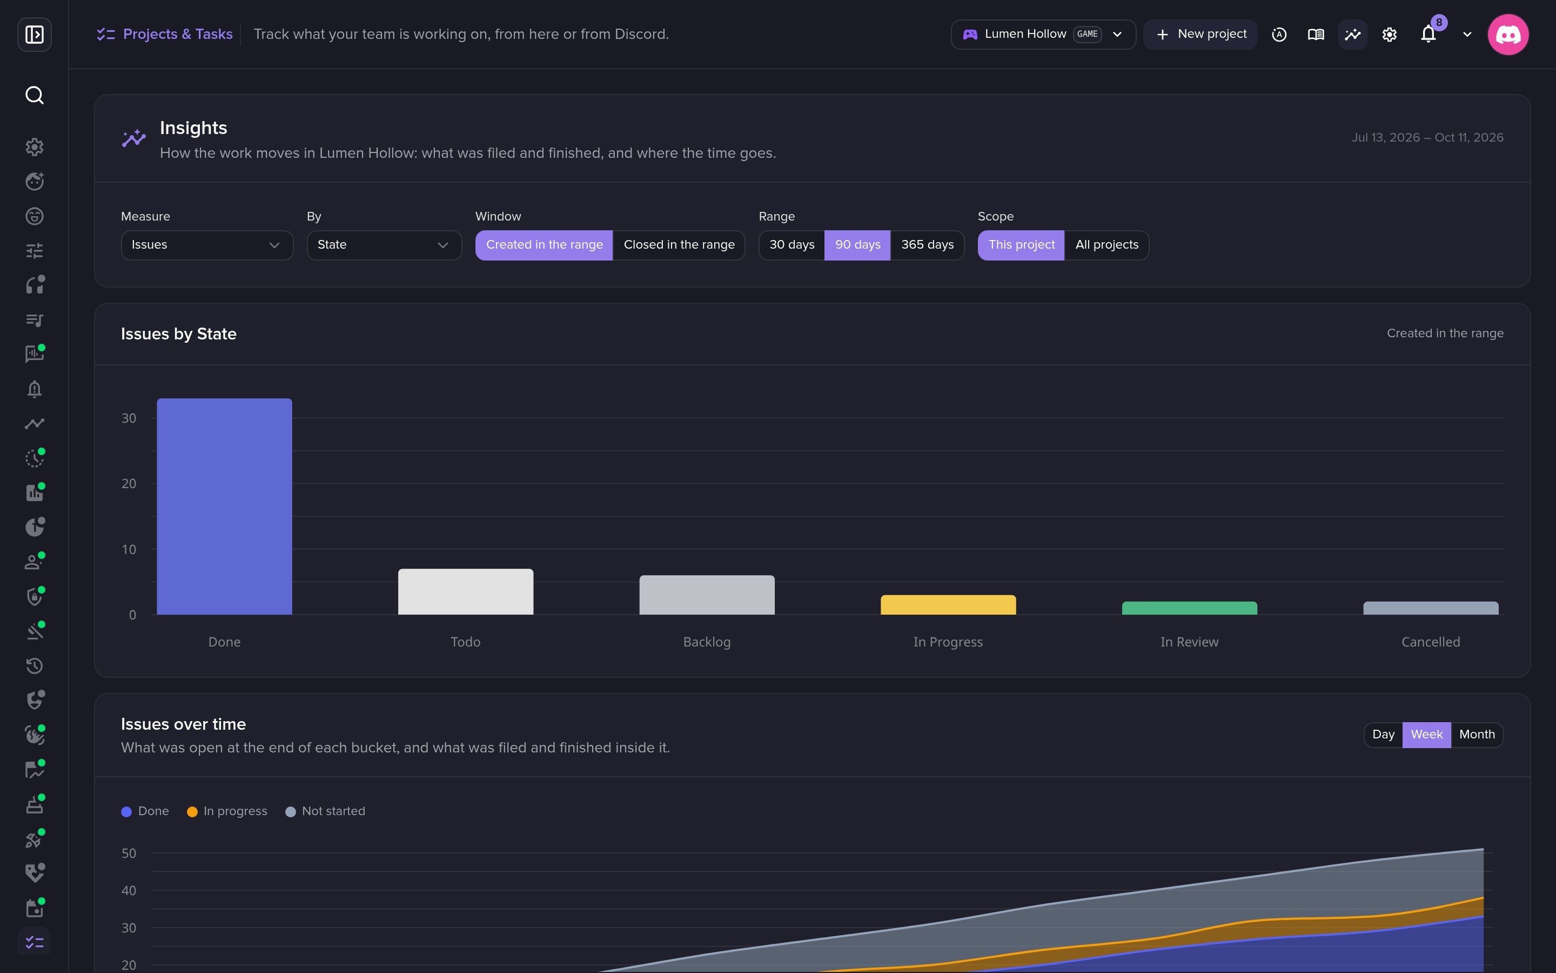This screenshot has height=973, width=1556.
Task: Open the alarm bell sidebar icon
Action: point(34,389)
